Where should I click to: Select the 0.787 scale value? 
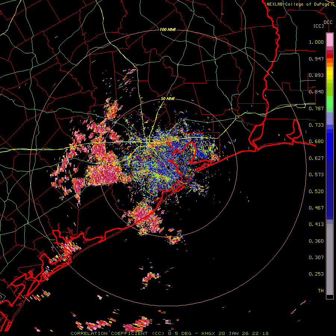(316, 108)
